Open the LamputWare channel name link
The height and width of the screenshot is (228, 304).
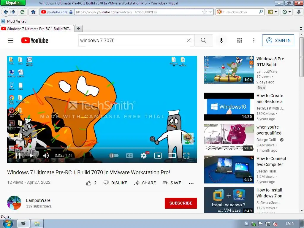38,200
